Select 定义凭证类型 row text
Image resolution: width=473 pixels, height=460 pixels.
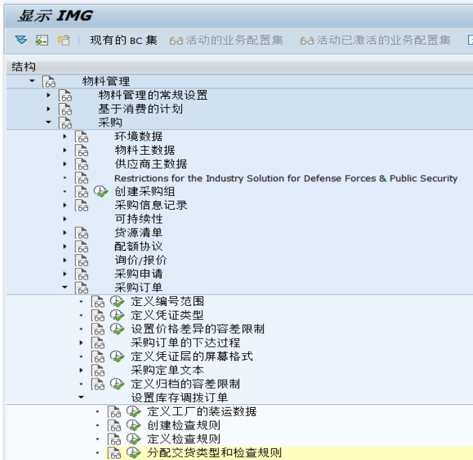(167, 315)
